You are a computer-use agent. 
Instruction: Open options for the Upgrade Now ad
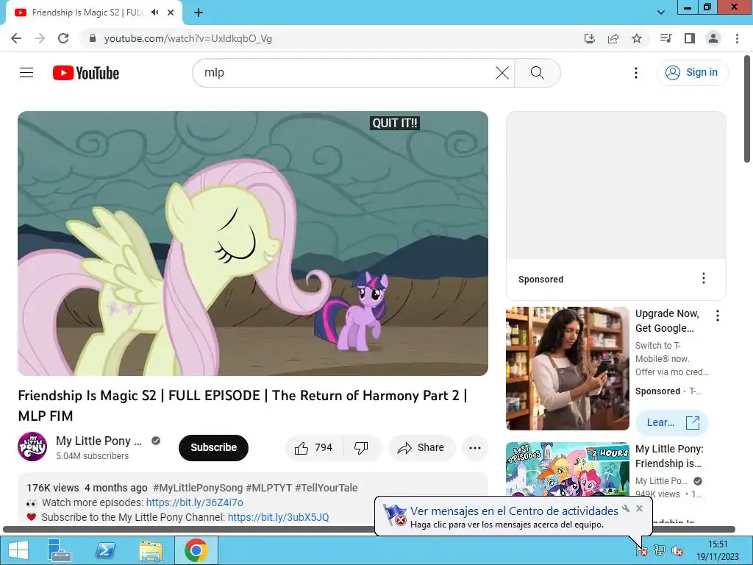click(718, 316)
